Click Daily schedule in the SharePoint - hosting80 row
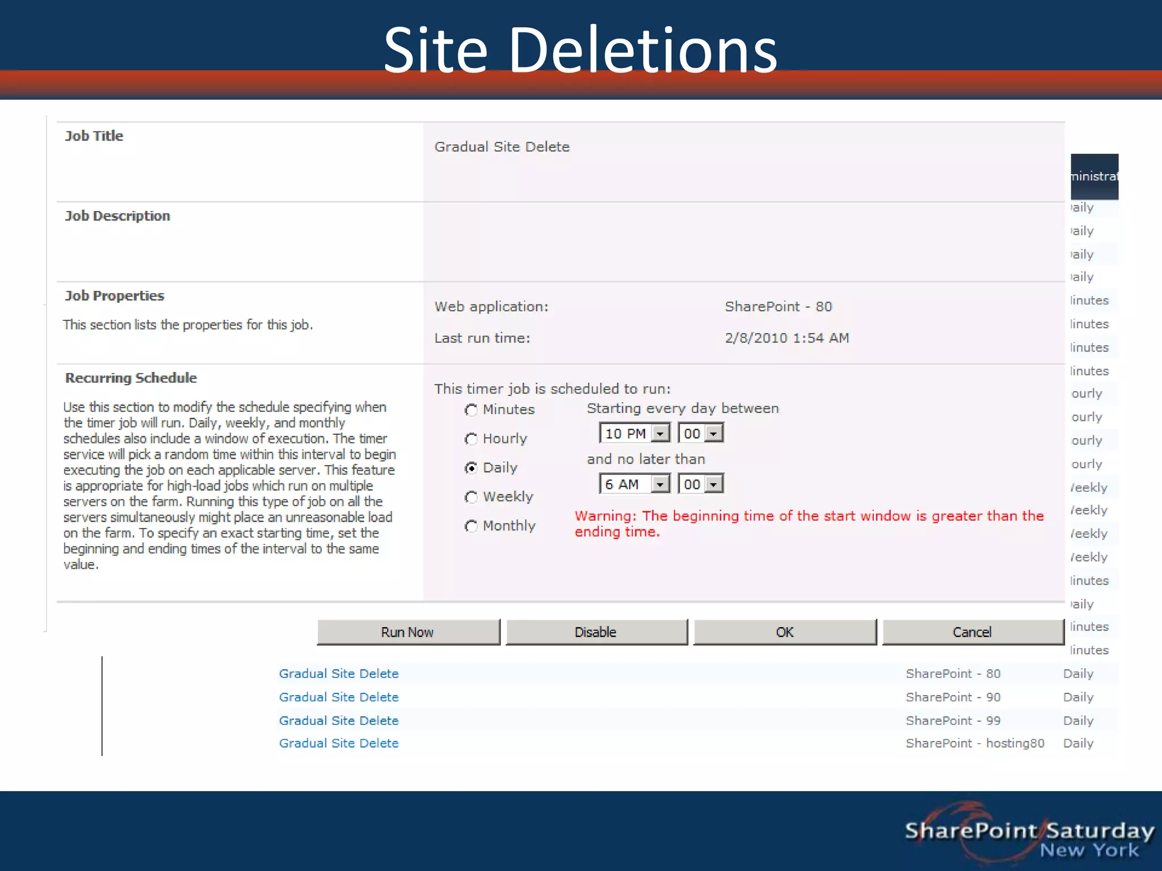This screenshot has height=871, width=1162. (x=1078, y=743)
